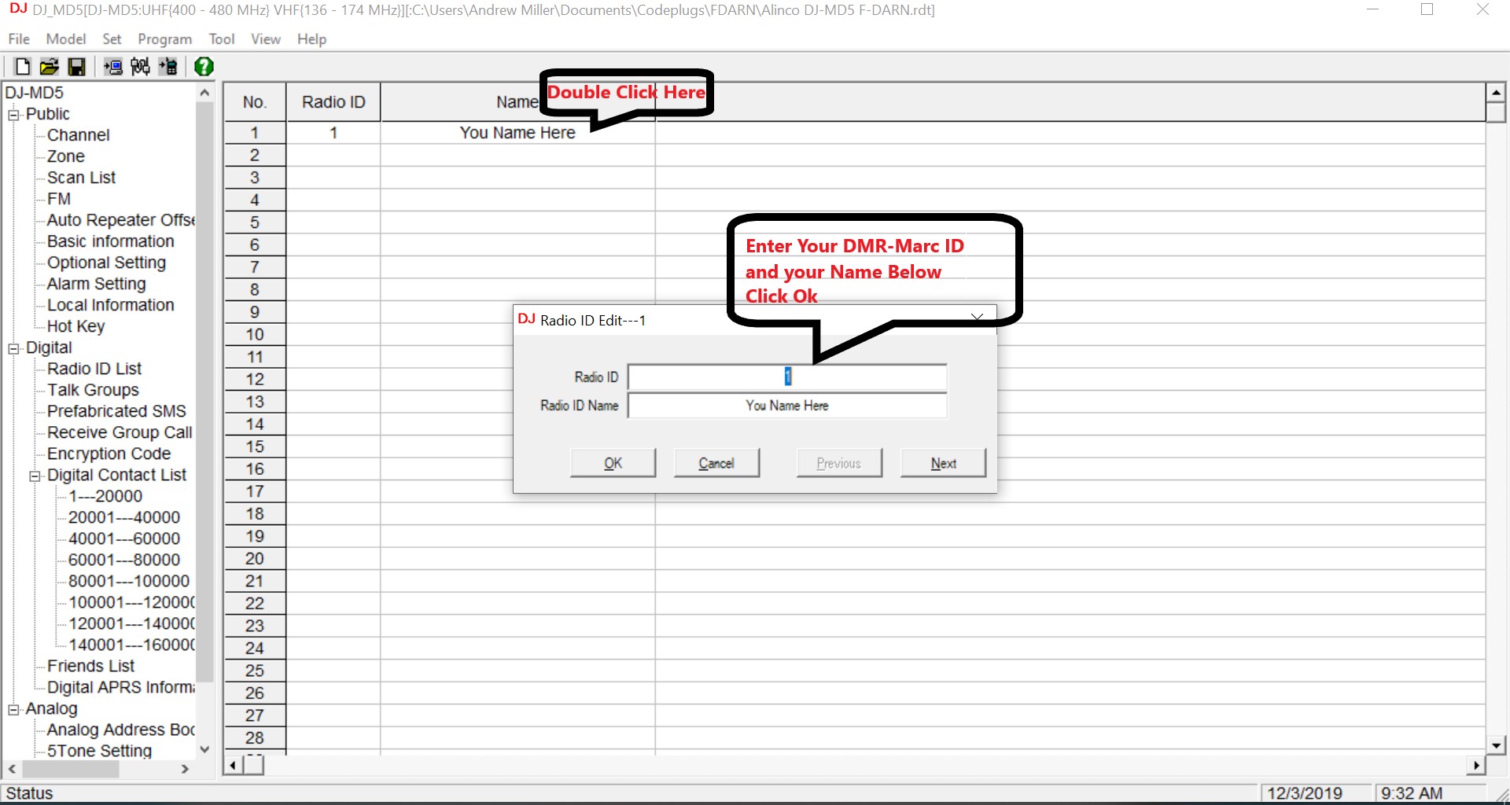The width and height of the screenshot is (1510, 805).
Task: Save the codeplug with the floppy icon
Action: (76, 67)
